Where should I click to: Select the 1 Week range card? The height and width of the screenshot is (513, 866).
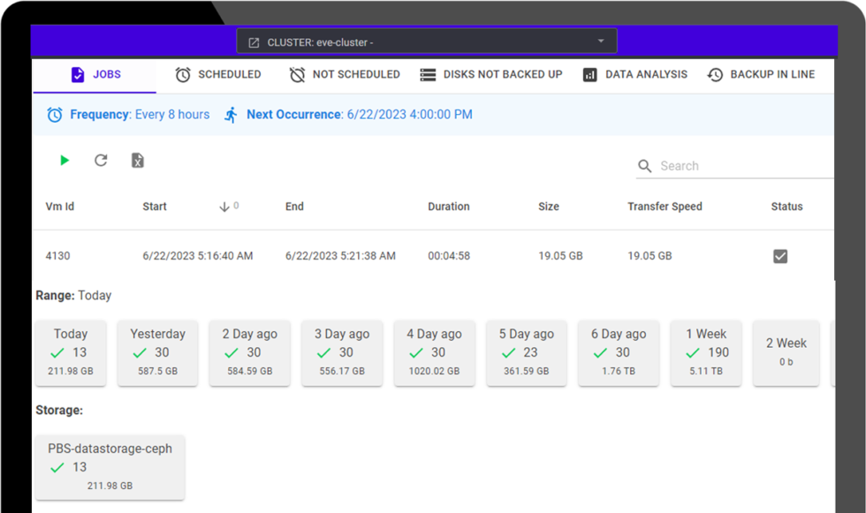pos(706,351)
